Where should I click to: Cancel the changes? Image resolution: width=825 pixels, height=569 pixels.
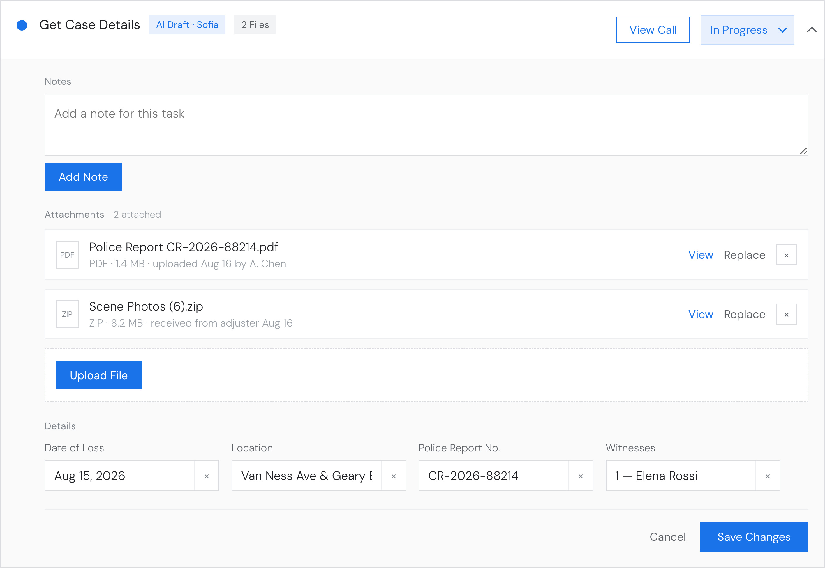point(668,537)
